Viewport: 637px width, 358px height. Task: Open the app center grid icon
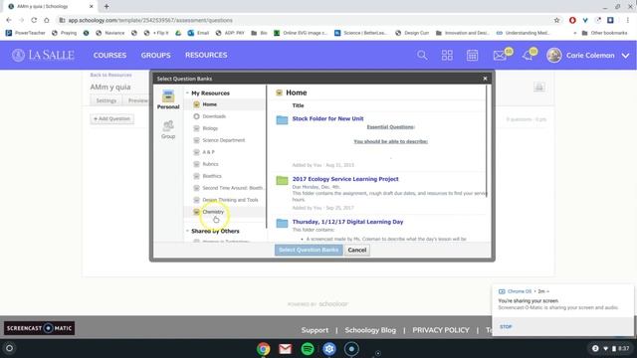click(447, 56)
